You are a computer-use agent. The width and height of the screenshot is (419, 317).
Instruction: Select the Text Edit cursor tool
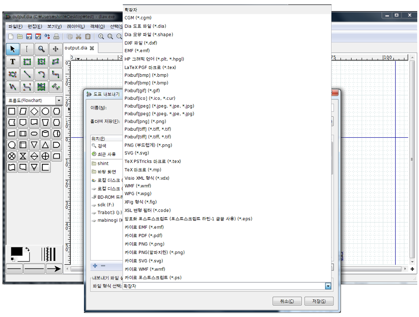click(27, 49)
